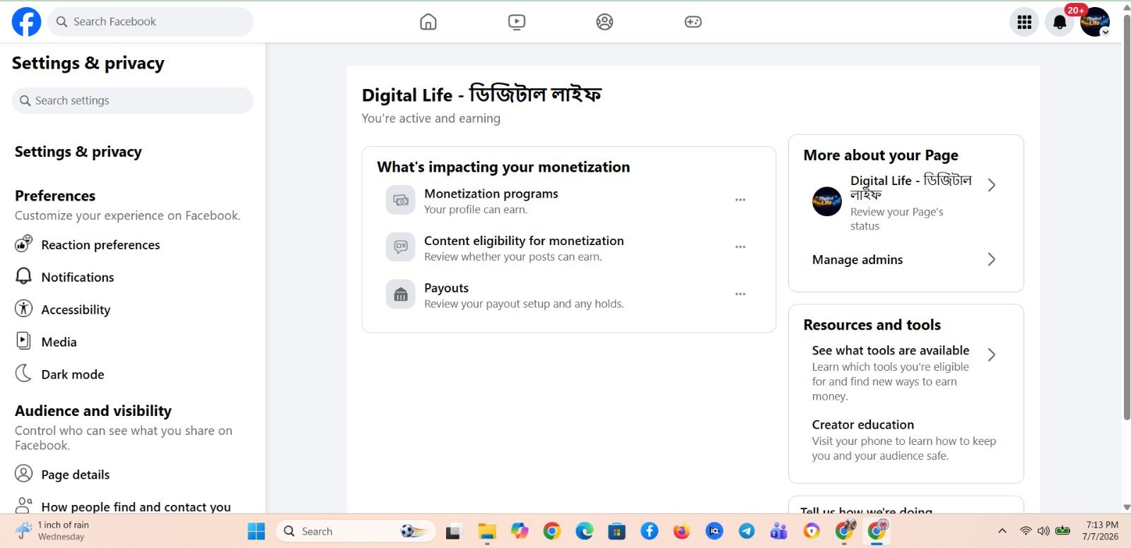Click the page vertical scrollbar
Screen dimensions: 1131x548
pos(1126,218)
